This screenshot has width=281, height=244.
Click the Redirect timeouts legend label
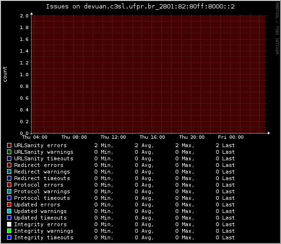tap(42, 178)
